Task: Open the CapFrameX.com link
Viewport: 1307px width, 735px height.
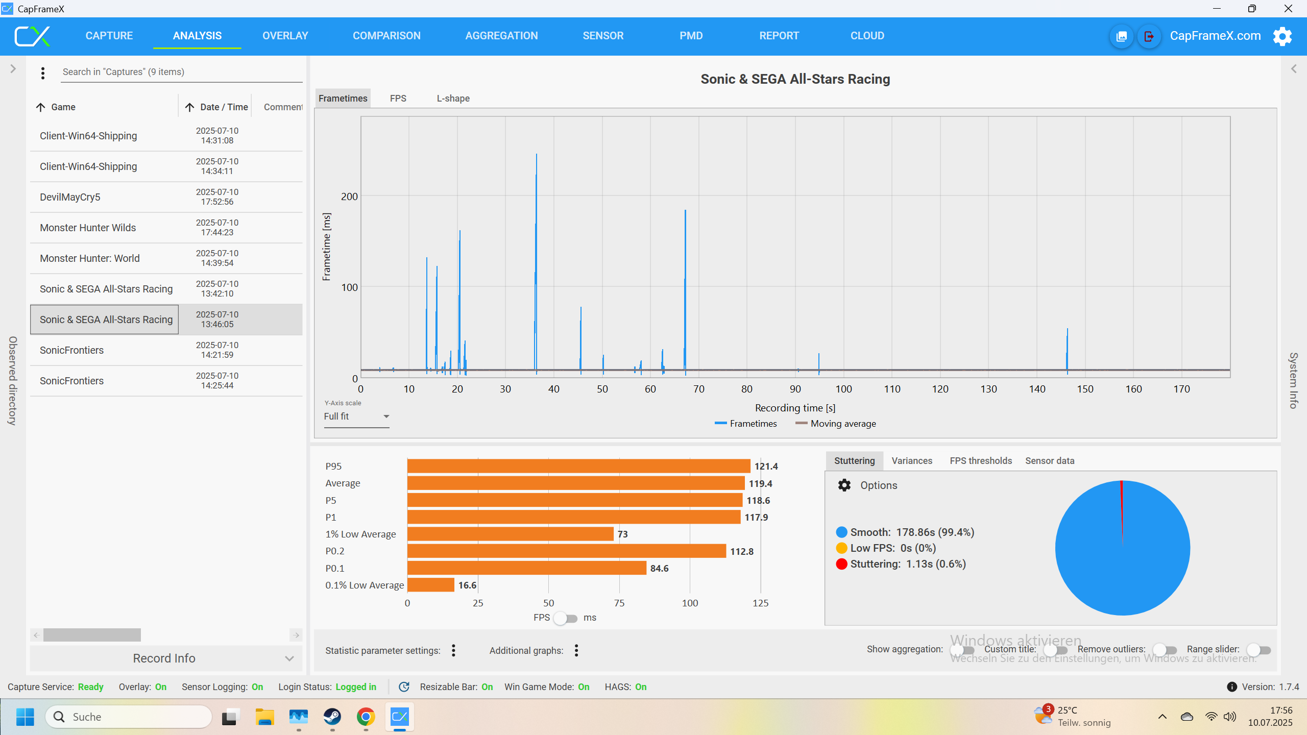Action: pyautogui.click(x=1215, y=36)
